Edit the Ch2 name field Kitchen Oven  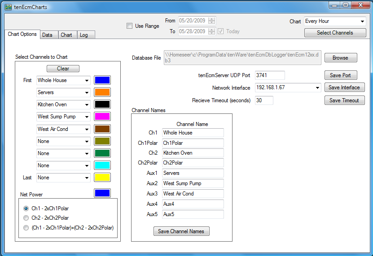(x=193, y=153)
